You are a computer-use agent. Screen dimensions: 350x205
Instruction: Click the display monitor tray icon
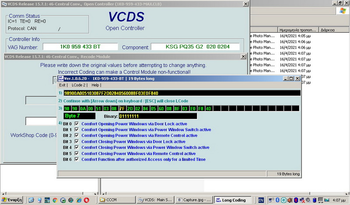coord(321,200)
